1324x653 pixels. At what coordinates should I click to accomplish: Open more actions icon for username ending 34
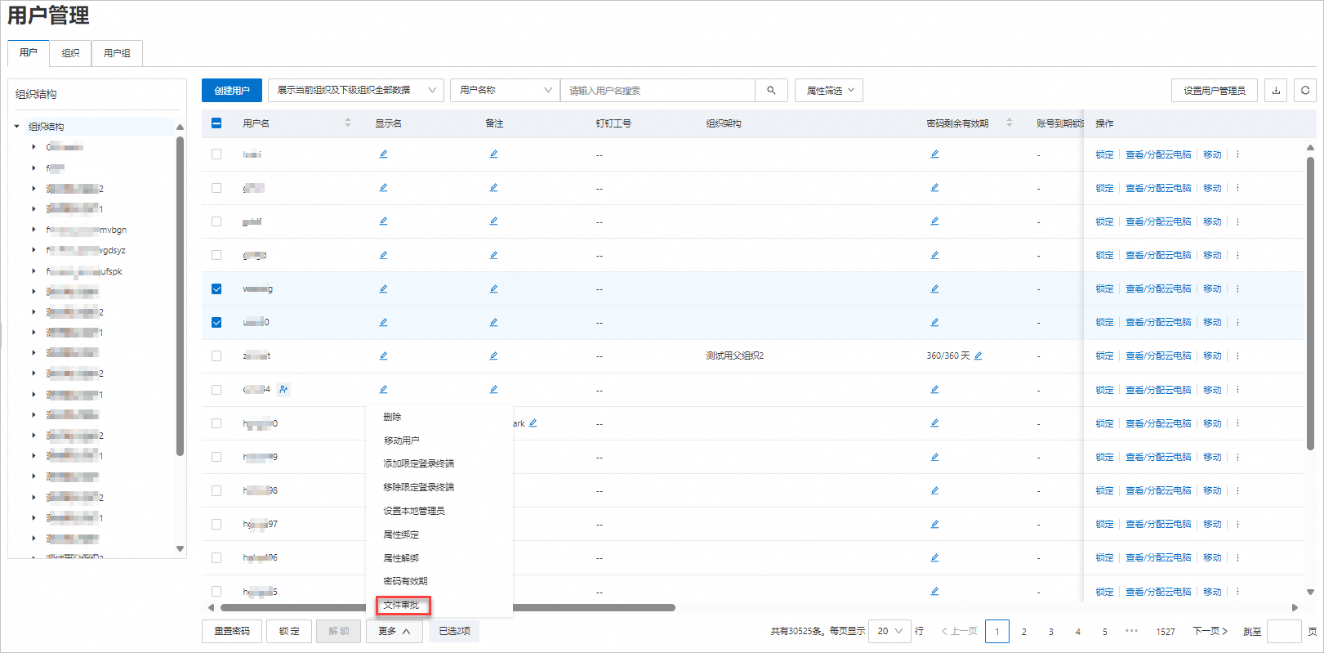[1237, 390]
